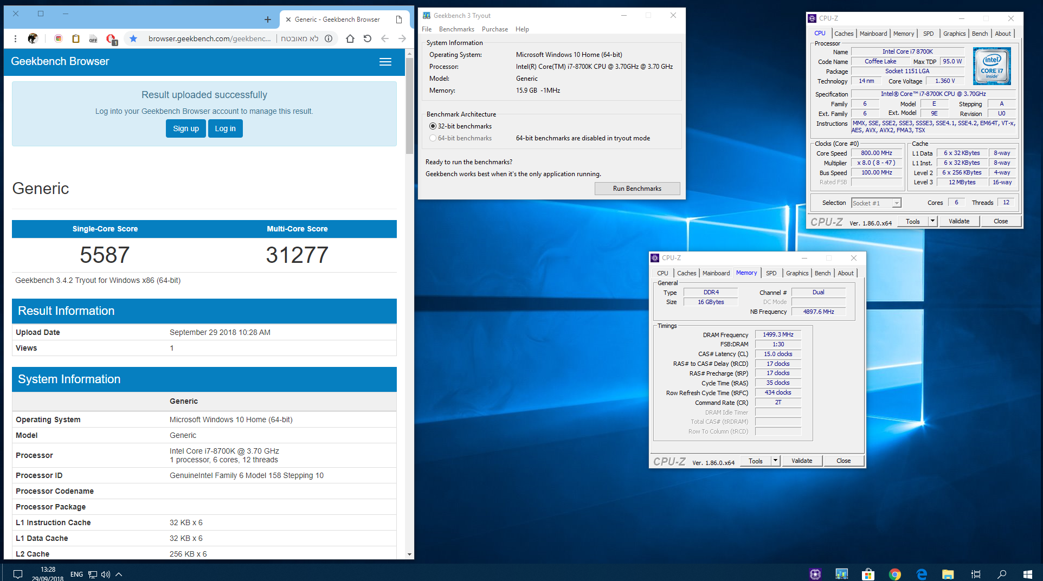Open Task View on taskbar
Image resolution: width=1043 pixels, height=581 pixels.
976,574
